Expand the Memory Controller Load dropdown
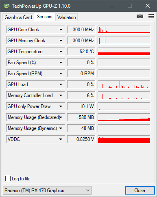The height and width of the screenshot is (197, 157). [61, 95]
